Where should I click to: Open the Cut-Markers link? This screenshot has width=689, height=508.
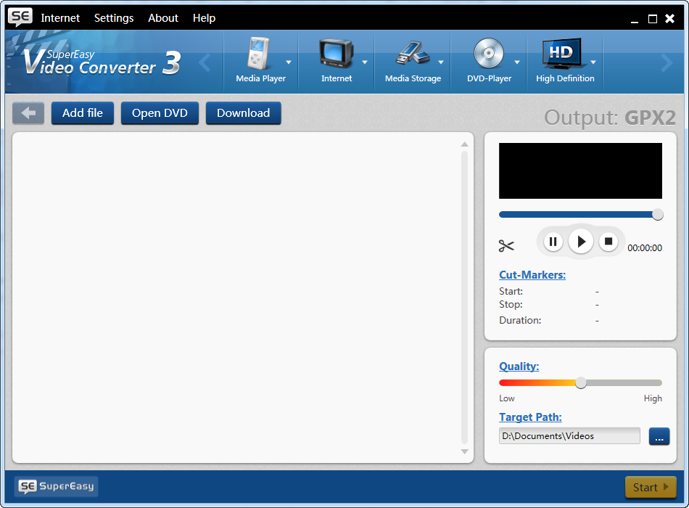pyautogui.click(x=532, y=275)
